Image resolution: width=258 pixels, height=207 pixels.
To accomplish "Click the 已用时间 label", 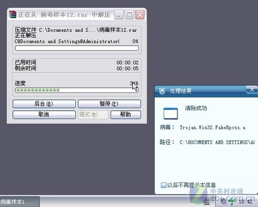I will 25,62.
